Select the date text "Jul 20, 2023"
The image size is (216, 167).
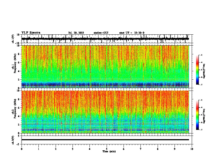pos(76,33)
